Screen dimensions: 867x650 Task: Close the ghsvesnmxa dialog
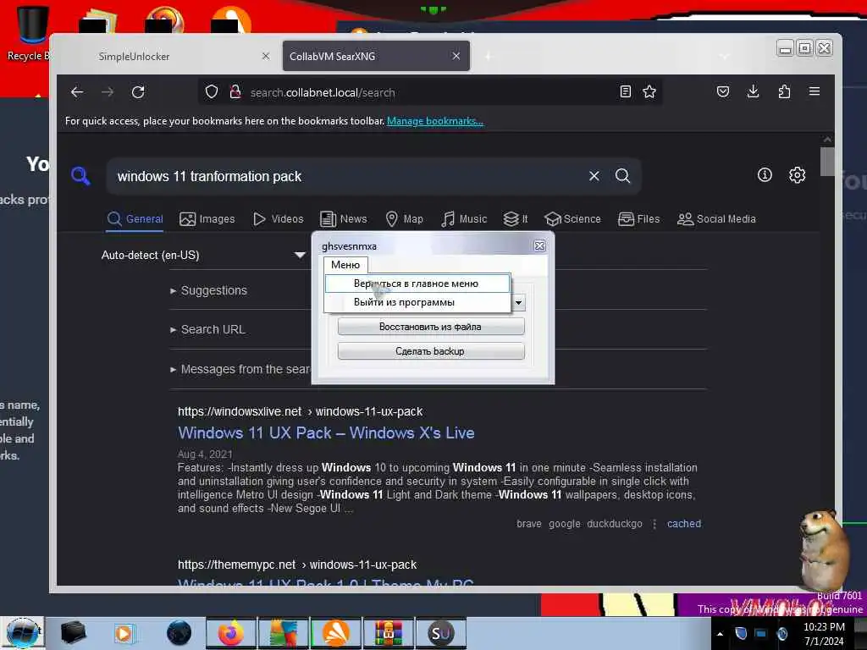pos(539,246)
